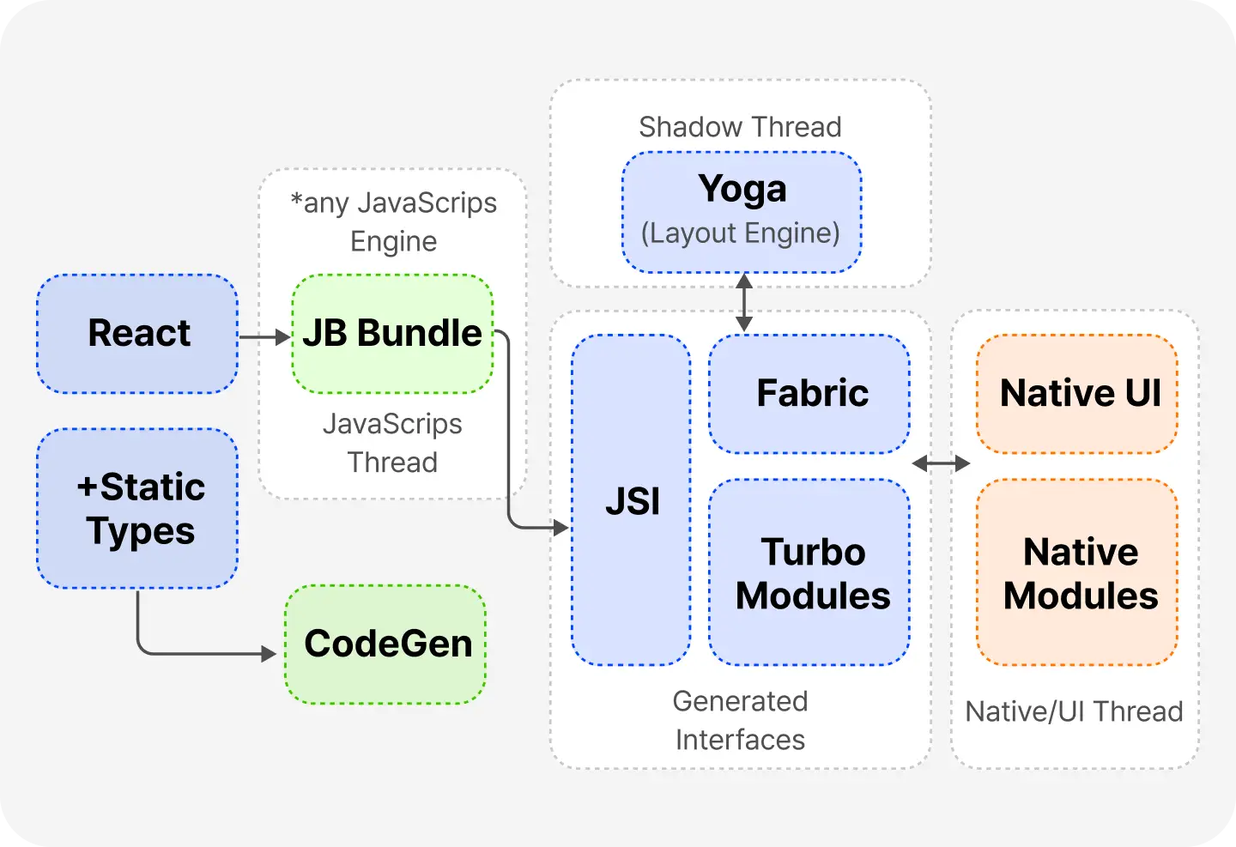Click the JB Bundle box
Screen dimensions: 1236x847
pyautogui.click(x=392, y=334)
